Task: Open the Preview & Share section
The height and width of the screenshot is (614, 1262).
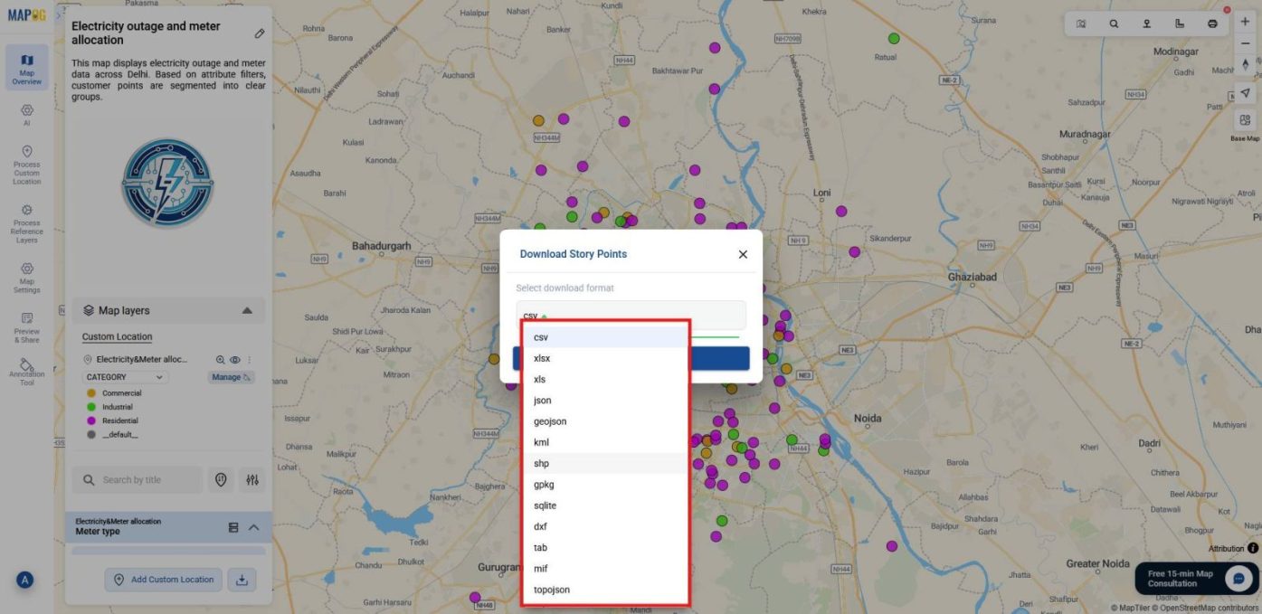Action: coord(26,327)
